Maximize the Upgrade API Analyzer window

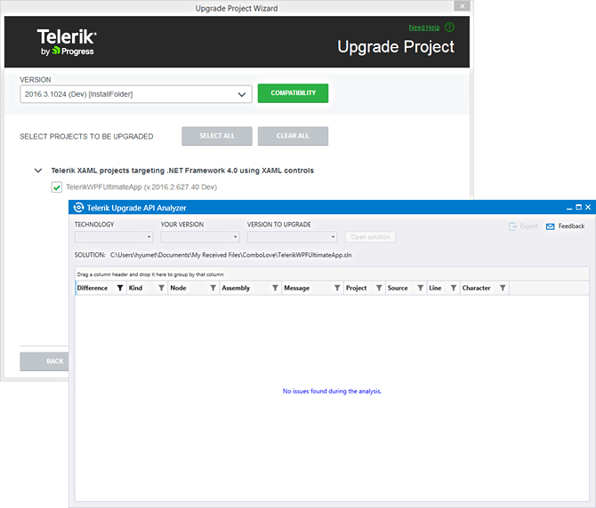pos(578,207)
